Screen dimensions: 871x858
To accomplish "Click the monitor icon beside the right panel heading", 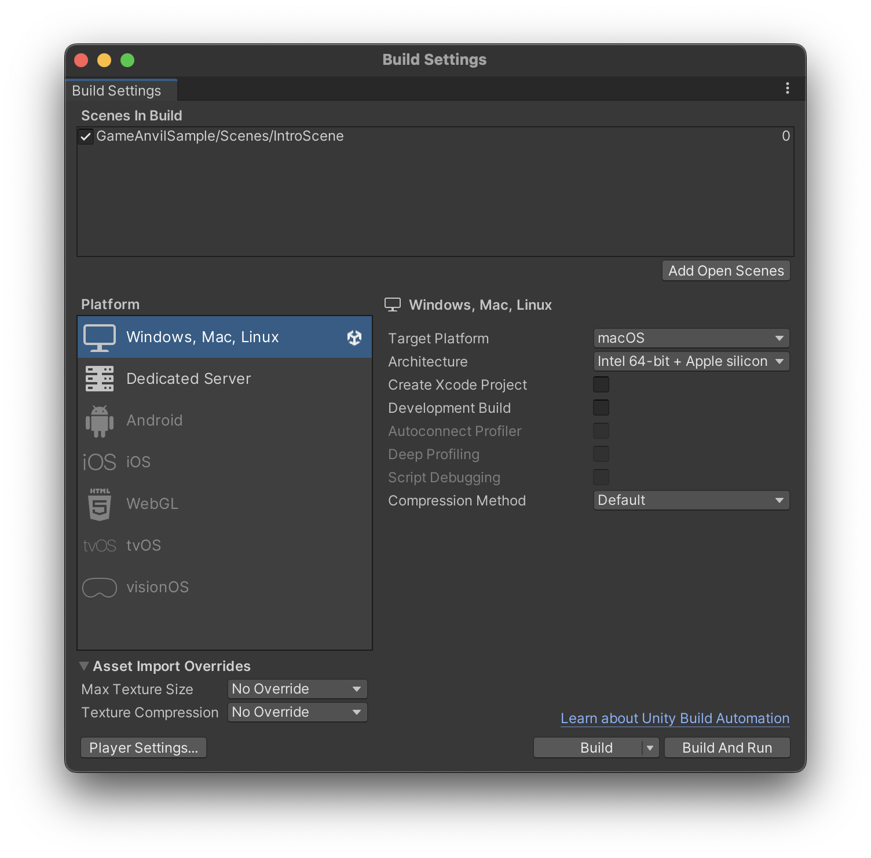I will (393, 305).
